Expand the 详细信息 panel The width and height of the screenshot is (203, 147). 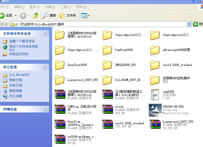[45, 109]
